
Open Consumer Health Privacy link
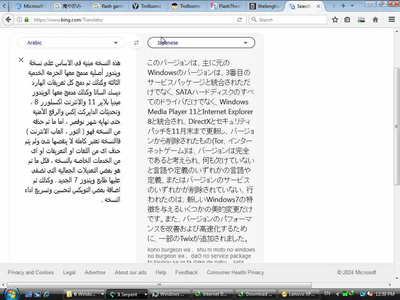235,272
